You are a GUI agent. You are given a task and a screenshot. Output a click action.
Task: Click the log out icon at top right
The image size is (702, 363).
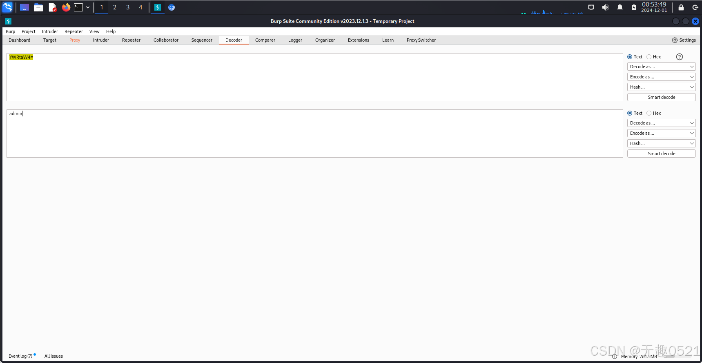pos(695,7)
